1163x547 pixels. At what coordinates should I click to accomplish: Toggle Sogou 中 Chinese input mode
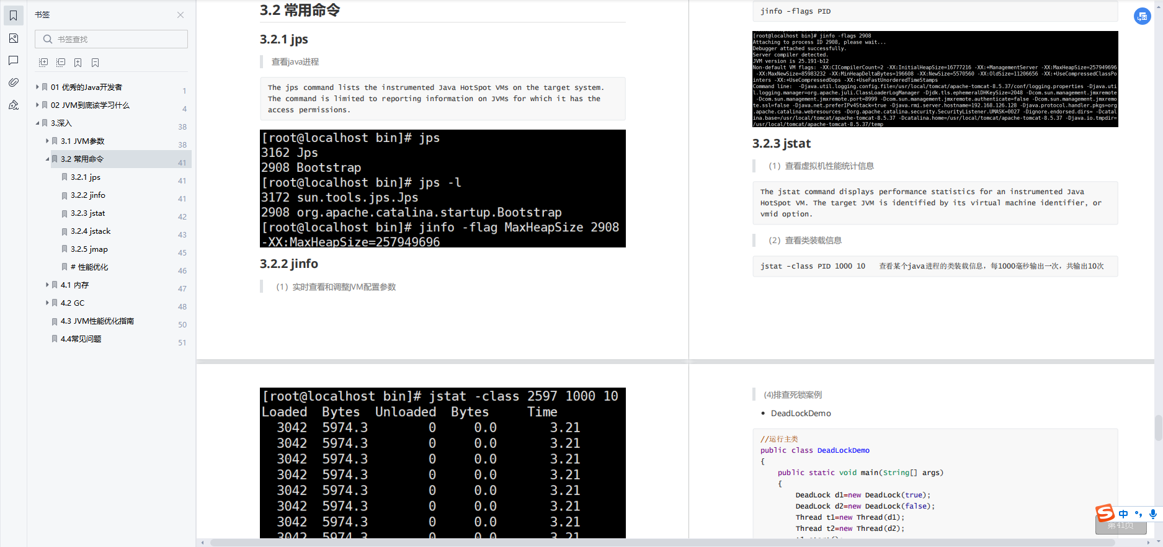click(1123, 514)
